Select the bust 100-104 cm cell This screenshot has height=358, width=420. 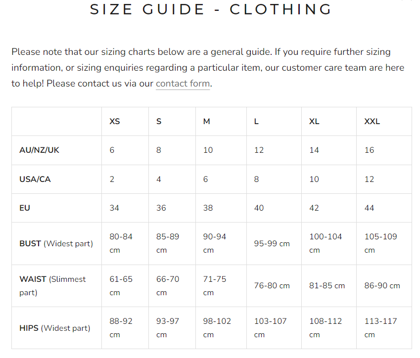click(326, 243)
